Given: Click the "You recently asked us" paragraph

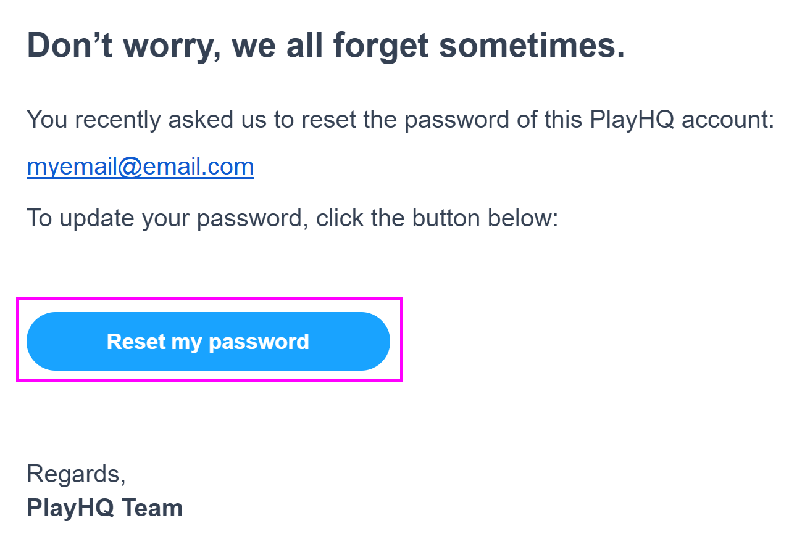Looking at the screenshot, I should pyautogui.click(x=399, y=118).
